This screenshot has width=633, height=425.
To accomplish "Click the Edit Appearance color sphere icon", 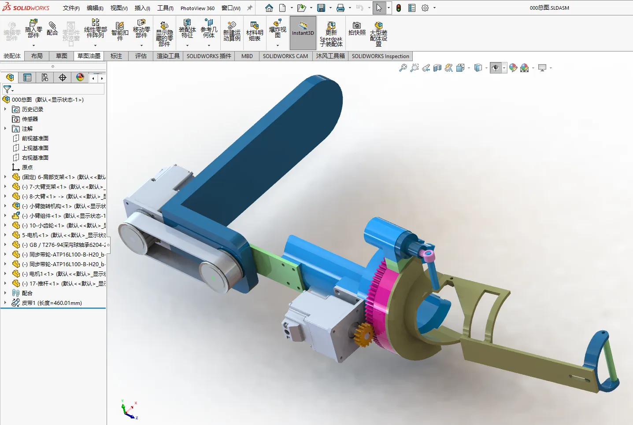I will (513, 68).
